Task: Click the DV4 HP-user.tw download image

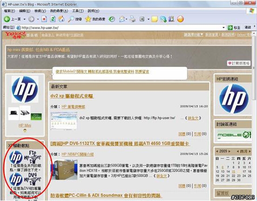Action: point(25,179)
